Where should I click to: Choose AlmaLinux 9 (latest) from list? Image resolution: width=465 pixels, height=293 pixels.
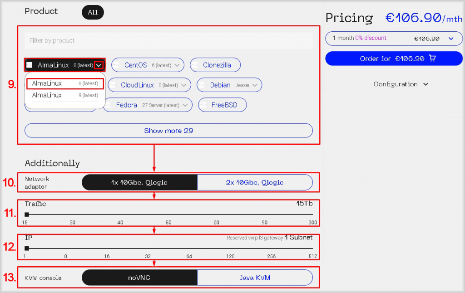[65, 95]
